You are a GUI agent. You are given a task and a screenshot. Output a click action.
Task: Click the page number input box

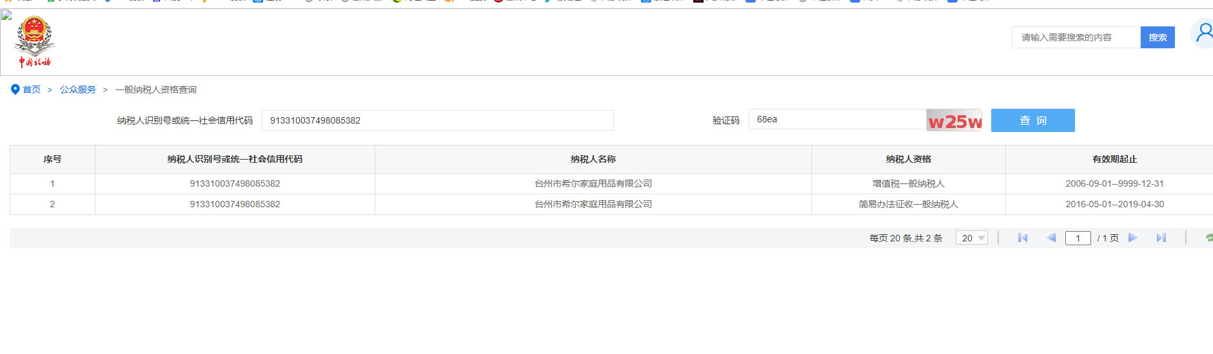tap(1078, 238)
